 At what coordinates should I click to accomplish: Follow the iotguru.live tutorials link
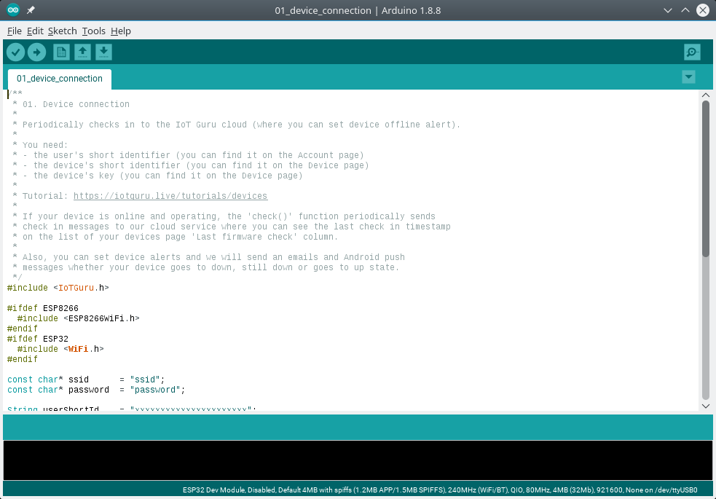[170, 197]
